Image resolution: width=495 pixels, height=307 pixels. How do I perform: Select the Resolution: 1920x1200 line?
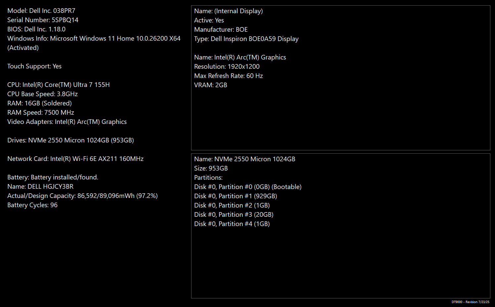[227, 66]
